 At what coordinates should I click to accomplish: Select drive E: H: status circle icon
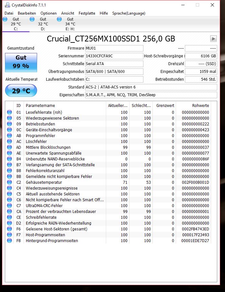(59, 19)
